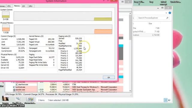Click 'CPU Usage: 59.78%' in status bar
The image size is (192, 108).
point(13,94)
